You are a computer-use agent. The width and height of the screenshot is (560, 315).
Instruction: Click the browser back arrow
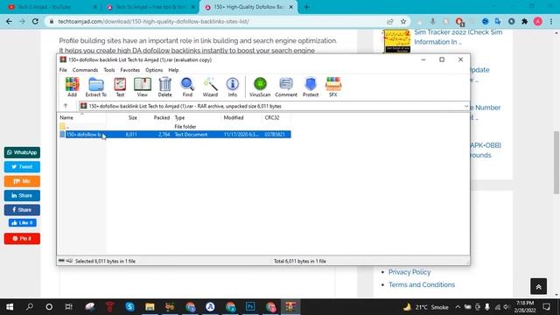pyautogui.click(x=9, y=21)
